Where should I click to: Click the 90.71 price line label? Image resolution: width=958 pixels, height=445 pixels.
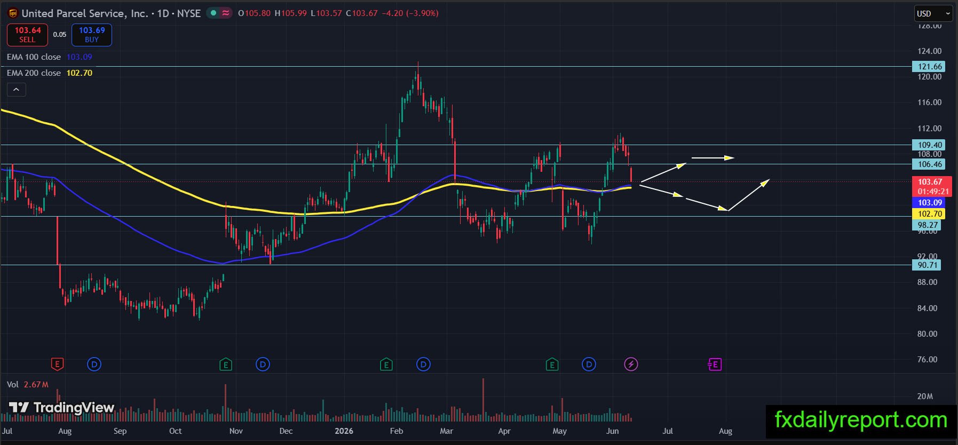tap(927, 265)
